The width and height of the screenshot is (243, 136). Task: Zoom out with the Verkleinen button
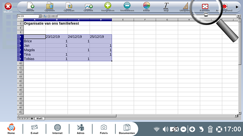127,6
